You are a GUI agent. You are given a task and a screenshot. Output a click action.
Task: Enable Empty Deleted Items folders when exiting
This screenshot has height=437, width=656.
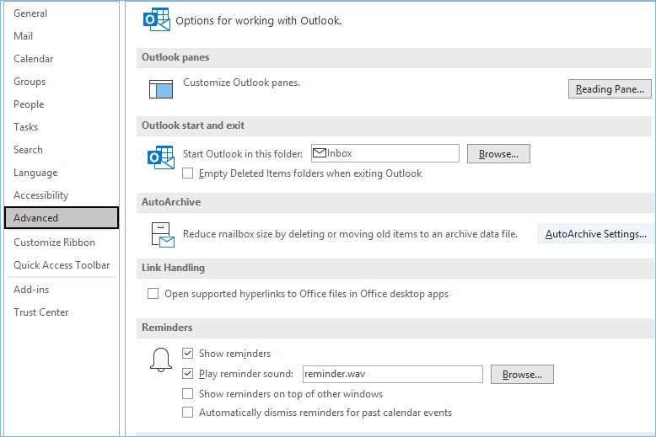click(188, 173)
